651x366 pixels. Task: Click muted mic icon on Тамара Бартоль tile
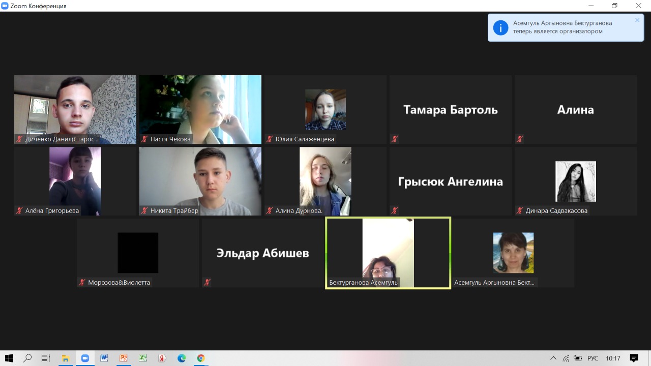[x=395, y=139]
